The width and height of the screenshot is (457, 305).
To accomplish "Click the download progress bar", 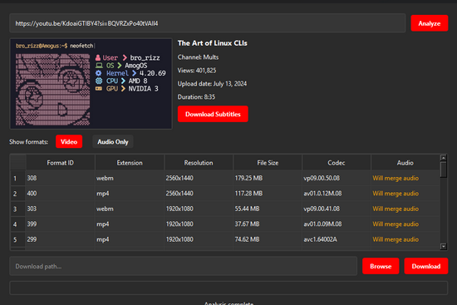I will point(228,288).
